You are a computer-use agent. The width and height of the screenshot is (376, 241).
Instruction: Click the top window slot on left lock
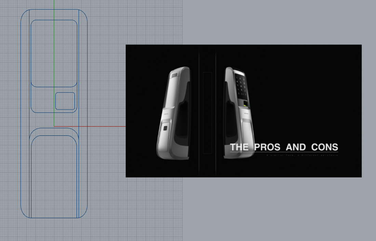(x=174, y=76)
